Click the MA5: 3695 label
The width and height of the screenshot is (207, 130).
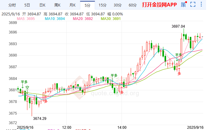[26, 19]
